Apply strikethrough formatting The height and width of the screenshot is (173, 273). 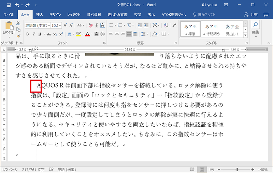click(x=49, y=34)
